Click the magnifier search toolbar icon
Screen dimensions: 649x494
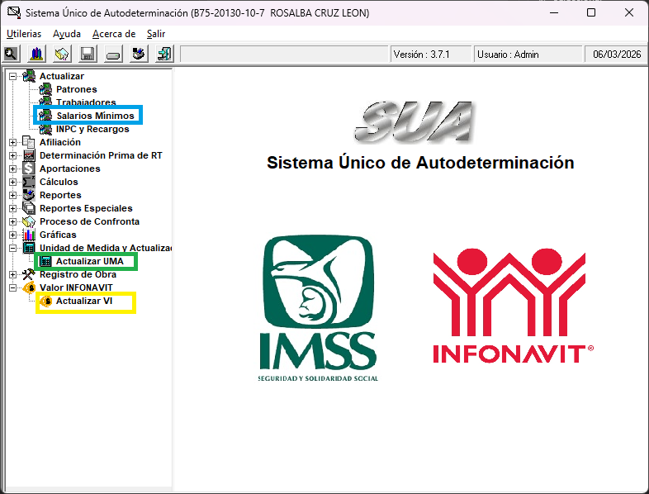pos(11,55)
